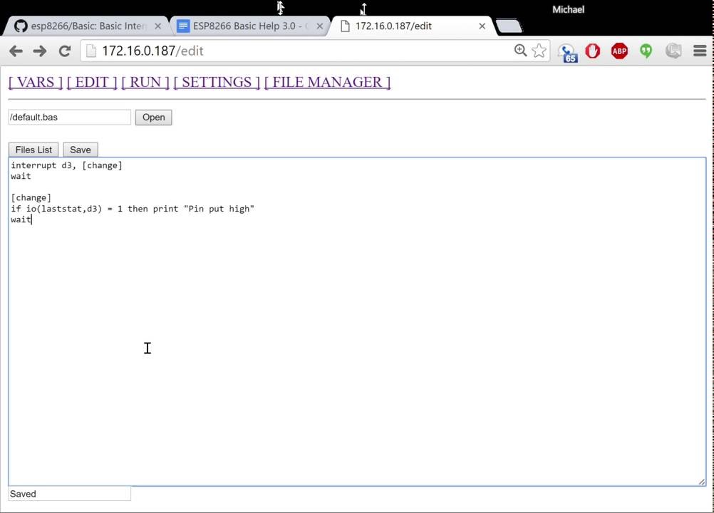Select the 172.16.0.187/edit tab
Screen dimensions: 714x513
(x=412, y=26)
